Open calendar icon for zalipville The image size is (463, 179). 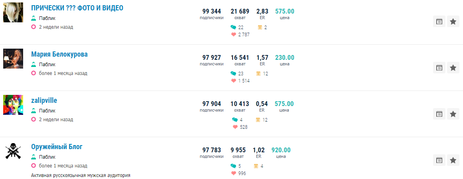click(x=439, y=114)
